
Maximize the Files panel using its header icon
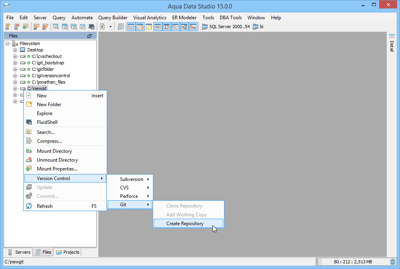tap(89, 36)
